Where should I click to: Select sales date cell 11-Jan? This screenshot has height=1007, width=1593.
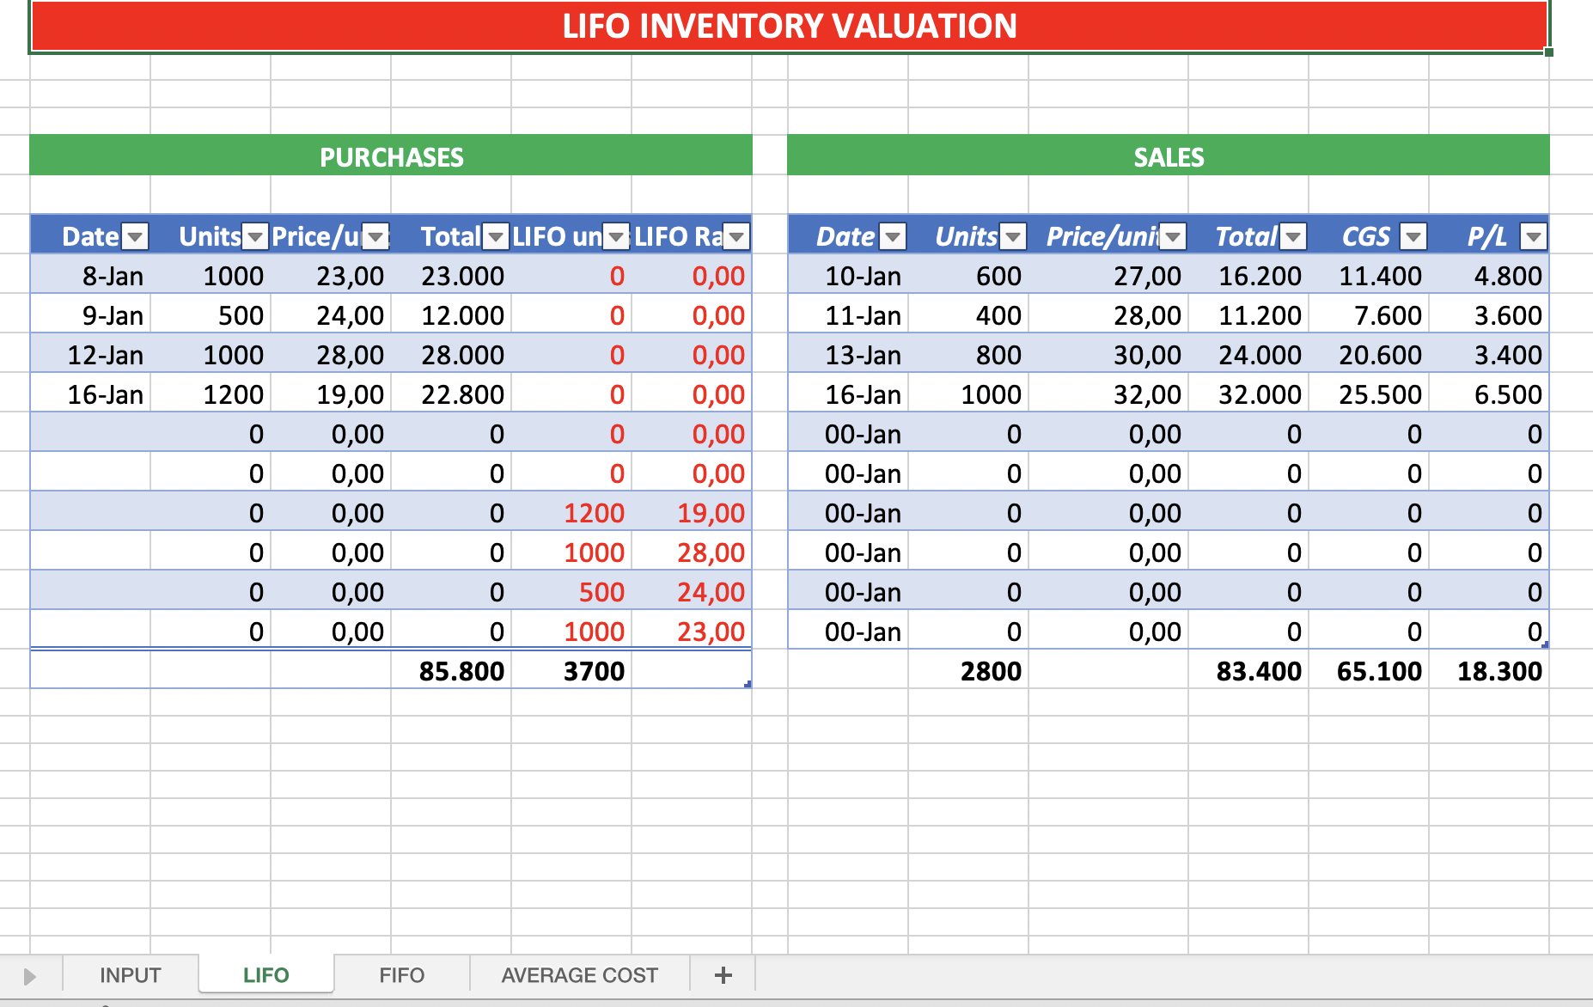(848, 315)
